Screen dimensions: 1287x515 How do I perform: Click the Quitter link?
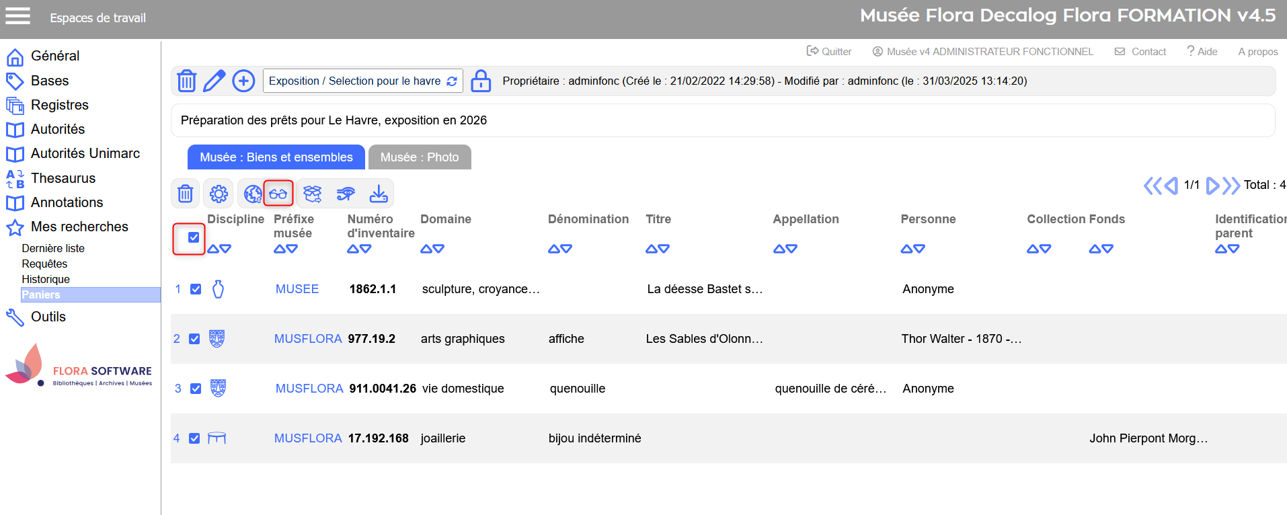[829, 52]
